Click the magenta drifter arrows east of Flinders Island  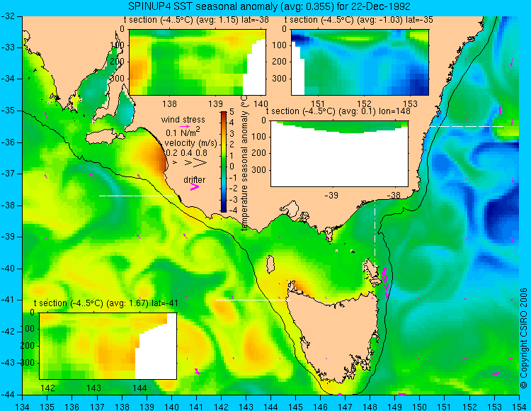[x=385, y=282]
